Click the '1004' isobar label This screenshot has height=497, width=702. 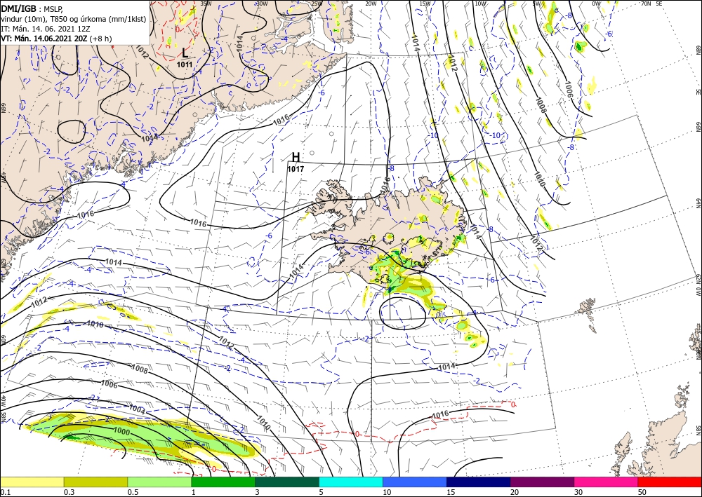(x=137, y=409)
